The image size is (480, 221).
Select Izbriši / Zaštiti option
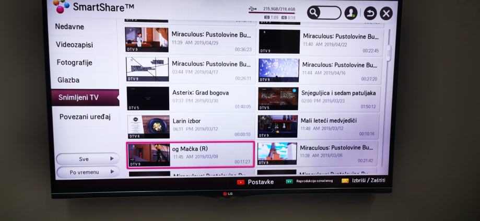tap(369, 180)
